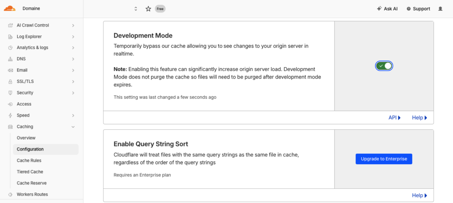
Task: Turn off the Development Mode toggle
Action: (x=384, y=66)
